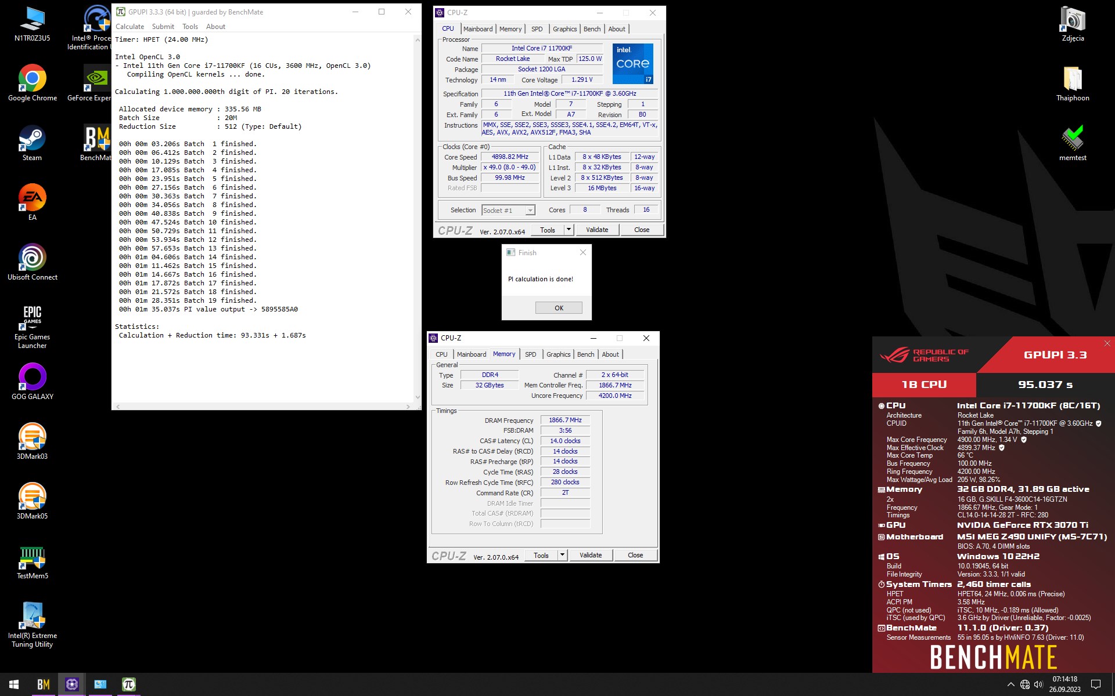
Task: Open the Submit menu in GPUPI
Action: point(163,27)
